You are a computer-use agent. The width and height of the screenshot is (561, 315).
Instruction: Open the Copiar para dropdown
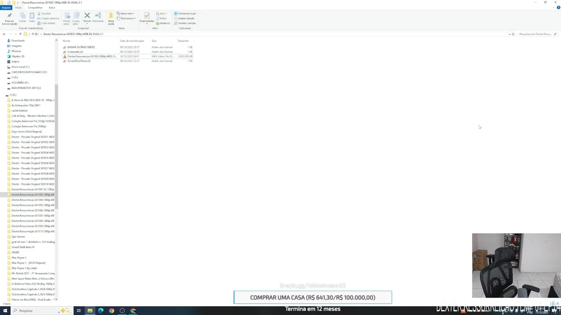tap(76, 18)
